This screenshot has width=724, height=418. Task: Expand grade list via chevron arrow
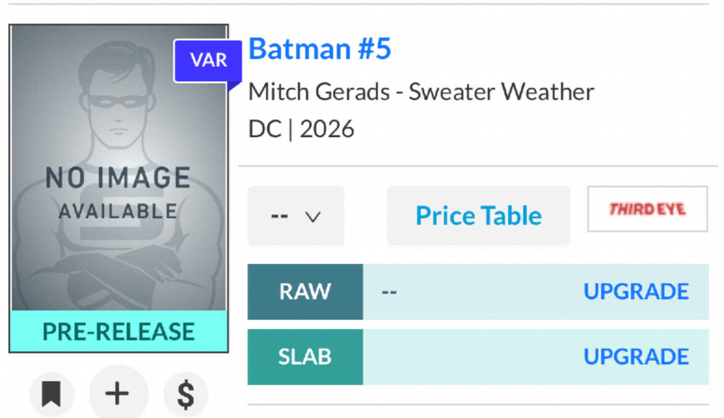pos(313,217)
